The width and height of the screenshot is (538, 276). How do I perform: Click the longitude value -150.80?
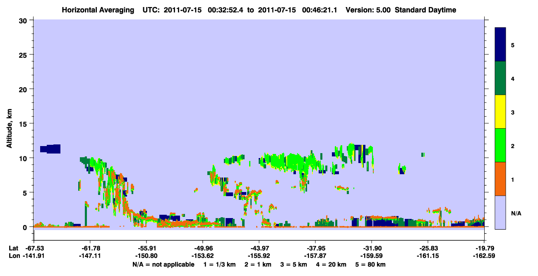147,256
